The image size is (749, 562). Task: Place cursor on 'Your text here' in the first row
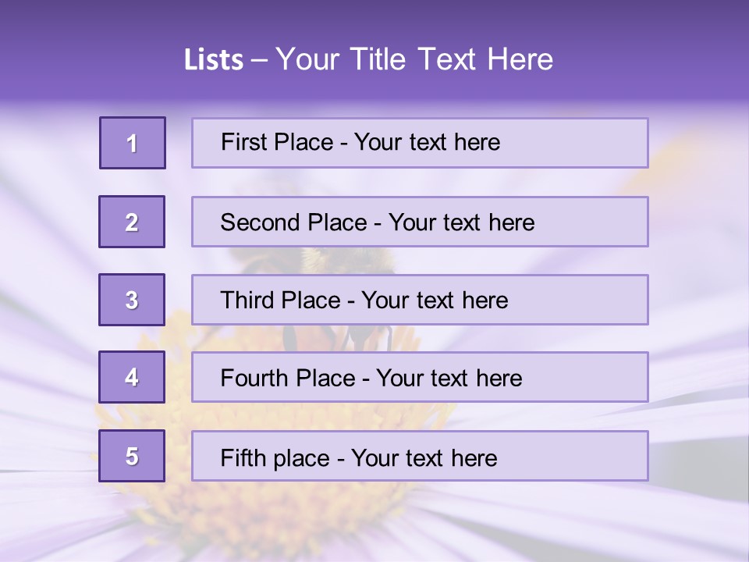click(x=427, y=142)
